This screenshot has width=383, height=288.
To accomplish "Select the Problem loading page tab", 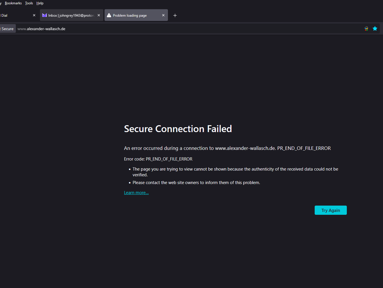I will click(x=136, y=15).
